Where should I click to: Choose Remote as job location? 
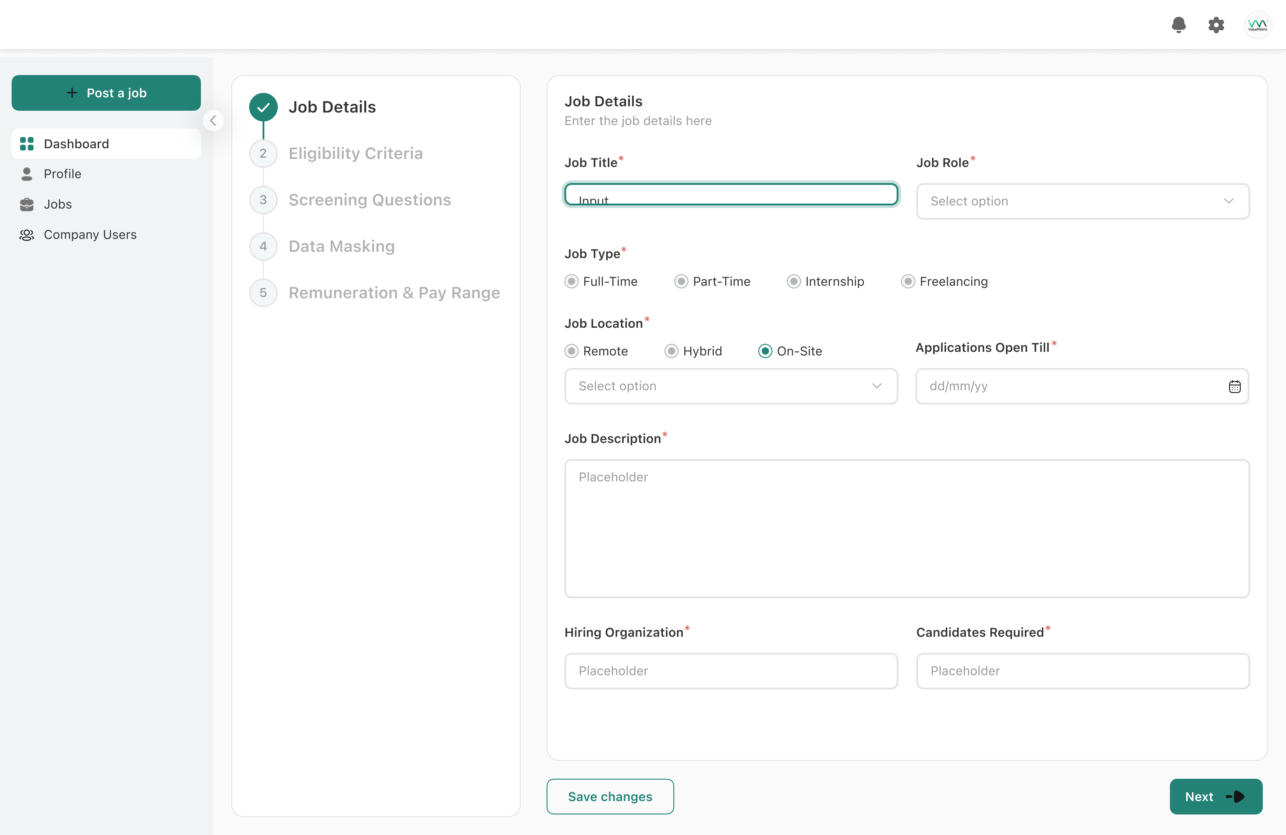coord(571,351)
